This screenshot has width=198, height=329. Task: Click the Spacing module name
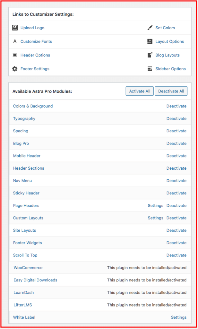pyautogui.click(x=21, y=131)
